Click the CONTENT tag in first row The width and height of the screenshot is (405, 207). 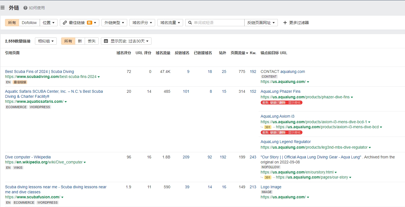269,77
